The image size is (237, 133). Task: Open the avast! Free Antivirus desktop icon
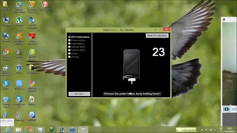coord(19,38)
